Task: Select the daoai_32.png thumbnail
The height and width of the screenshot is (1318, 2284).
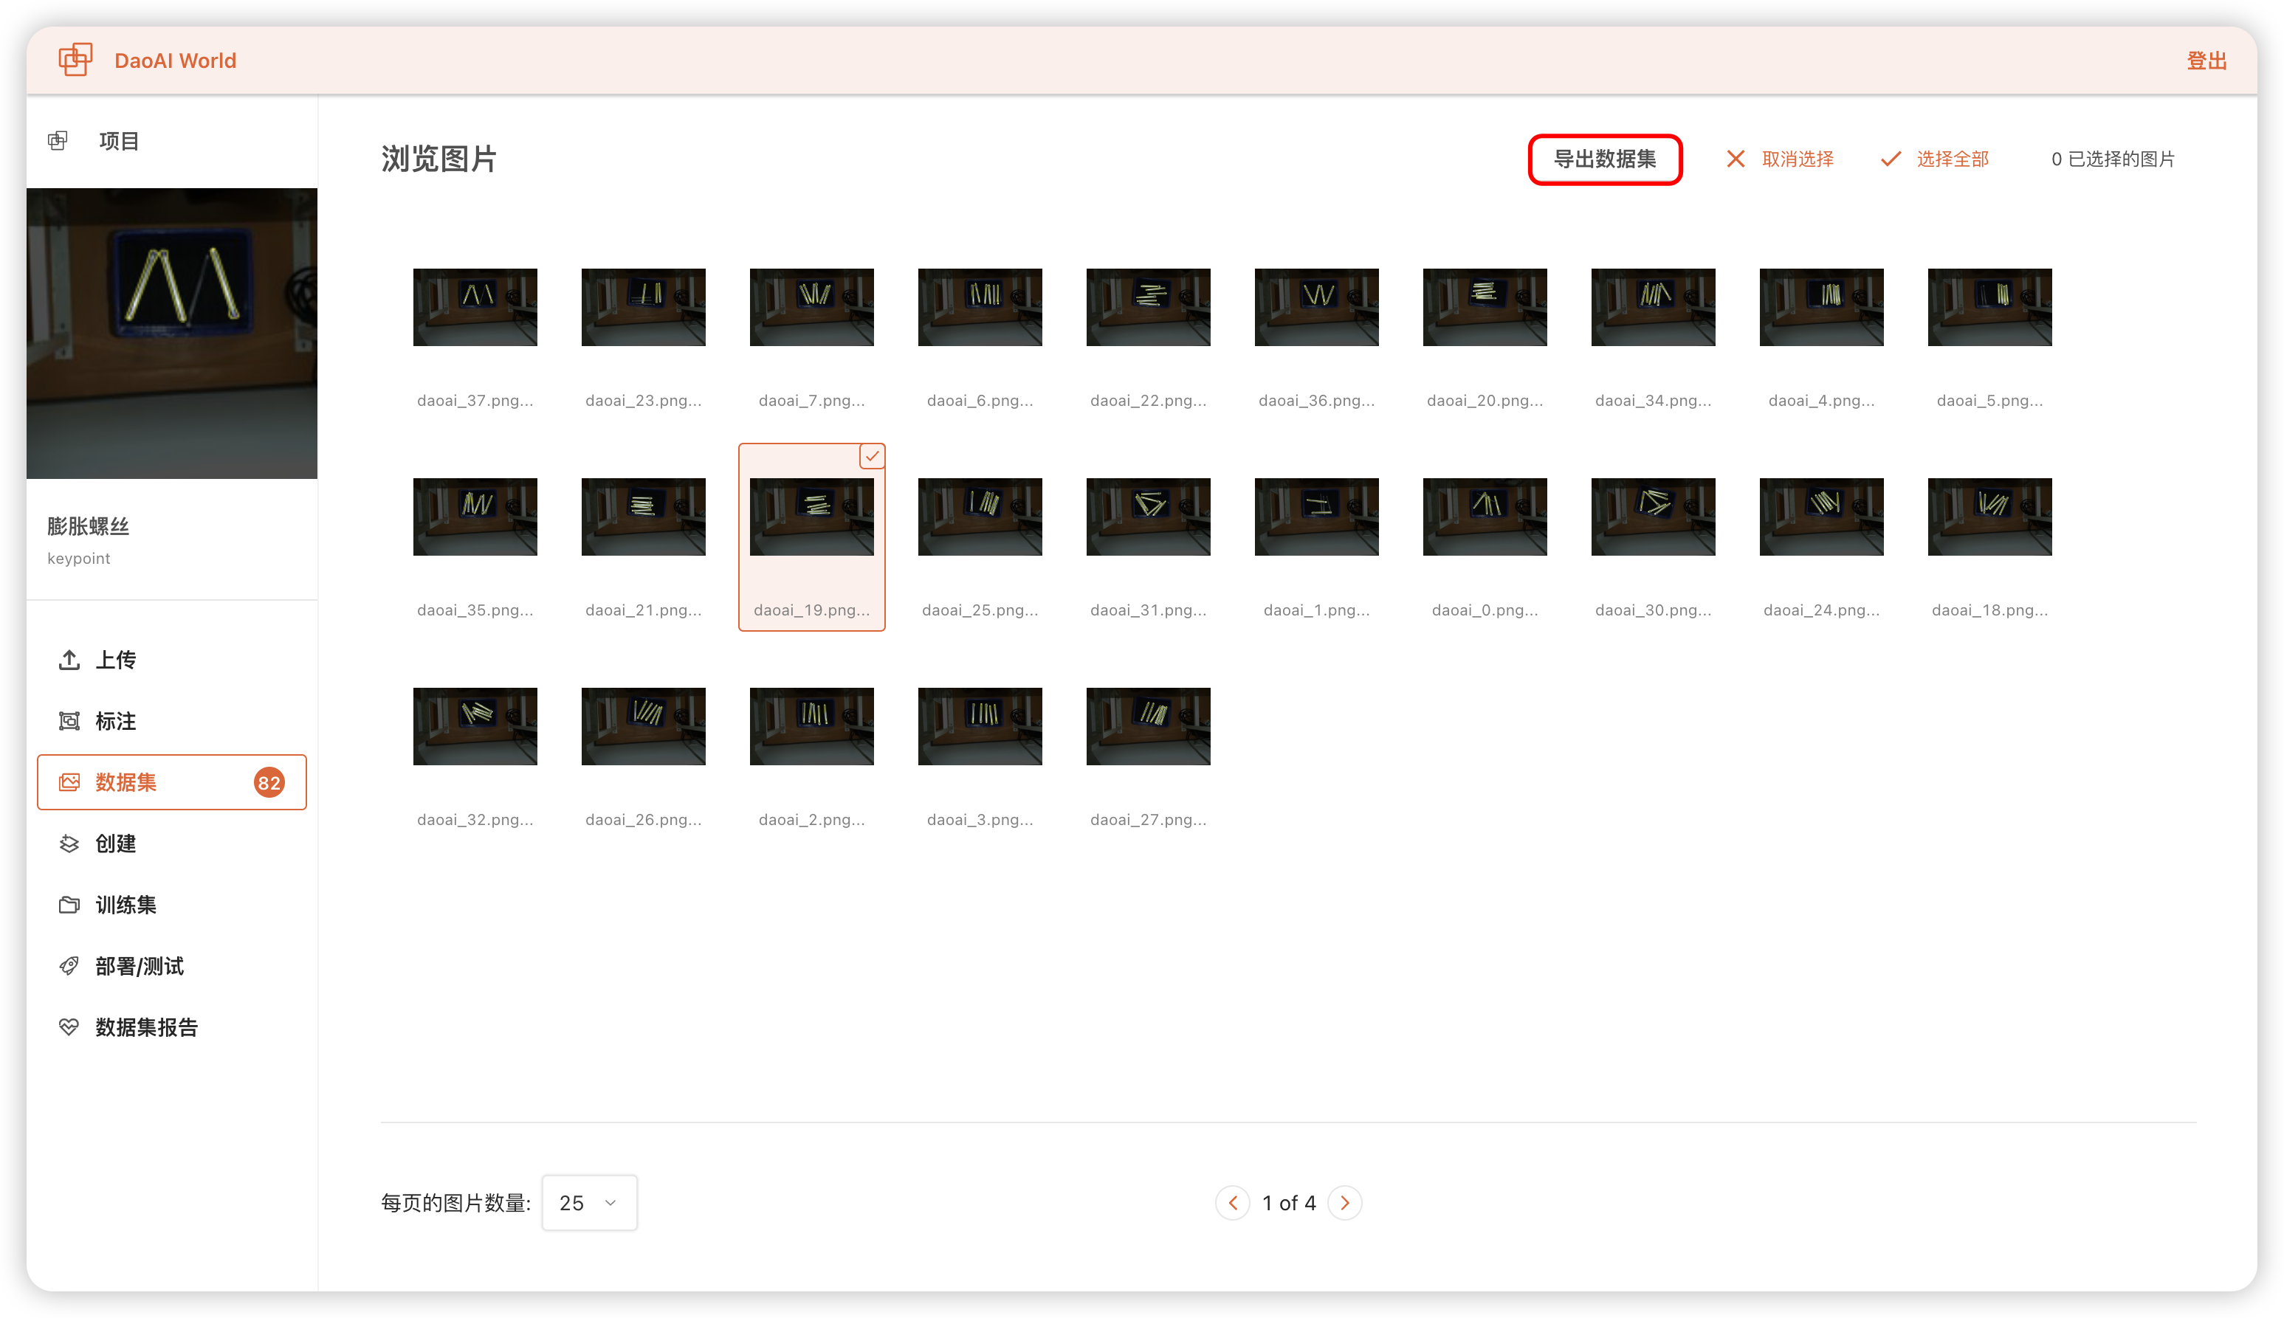Action: pos(475,727)
